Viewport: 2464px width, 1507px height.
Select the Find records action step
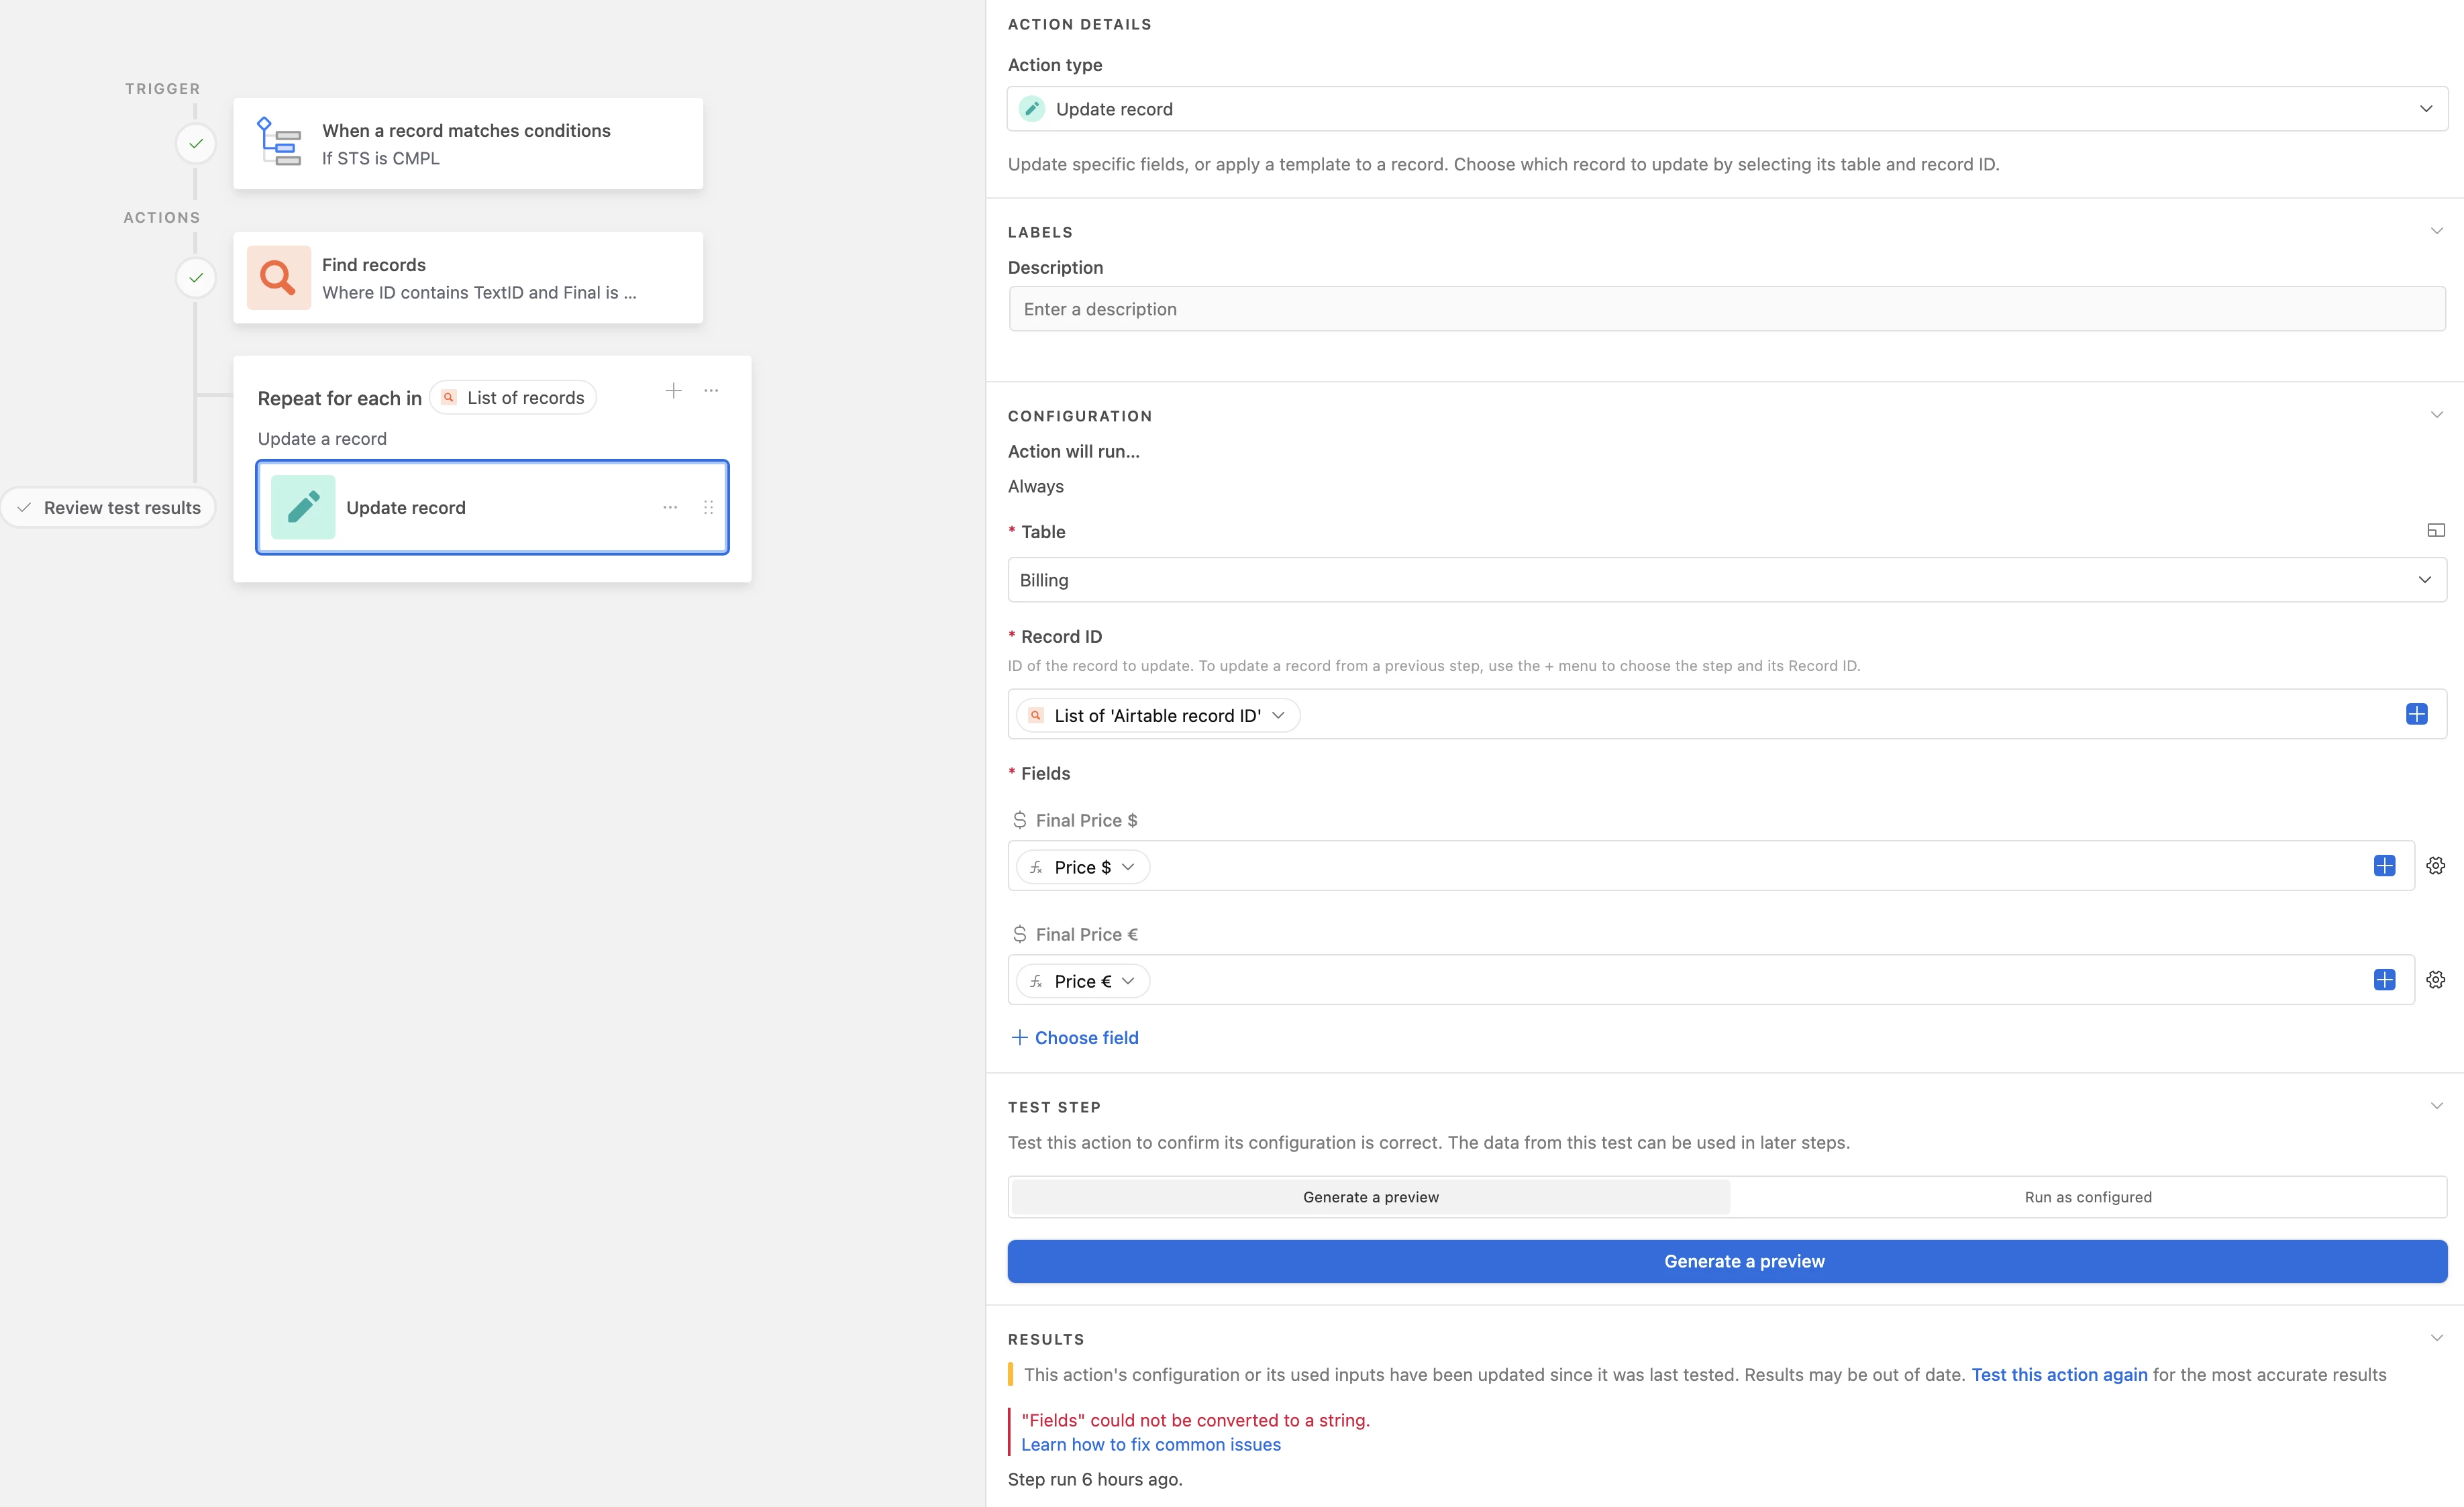coord(468,278)
